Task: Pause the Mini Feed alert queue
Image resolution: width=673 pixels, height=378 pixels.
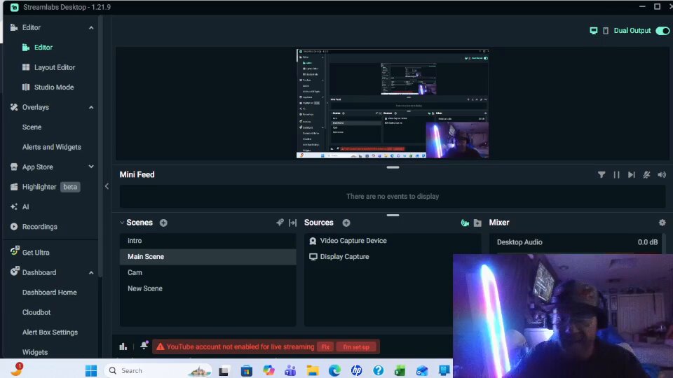Action: coord(616,175)
